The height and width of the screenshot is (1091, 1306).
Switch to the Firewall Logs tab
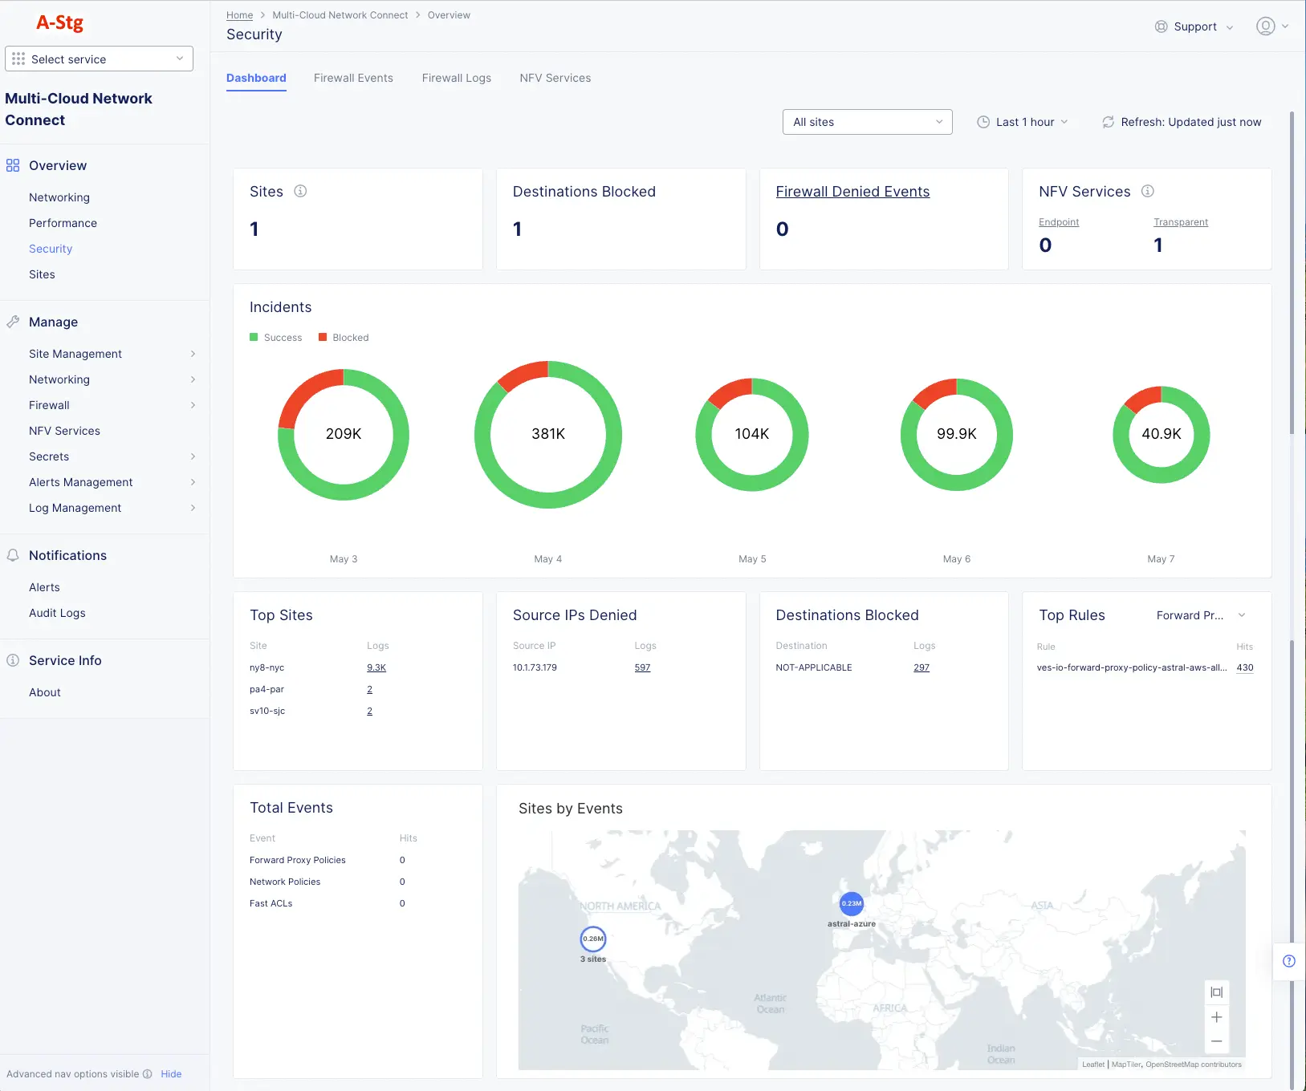(456, 78)
